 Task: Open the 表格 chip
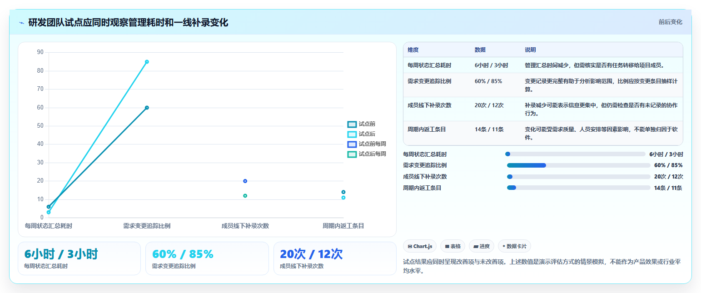click(x=452, y=246)
